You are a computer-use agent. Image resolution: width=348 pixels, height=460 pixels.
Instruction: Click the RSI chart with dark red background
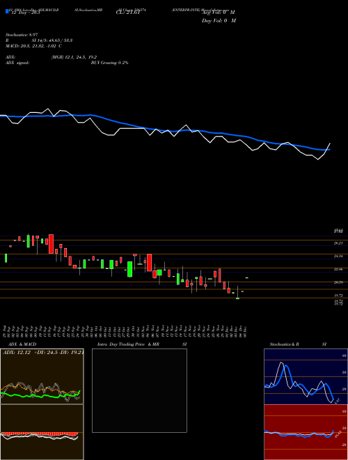pos(306,432)
